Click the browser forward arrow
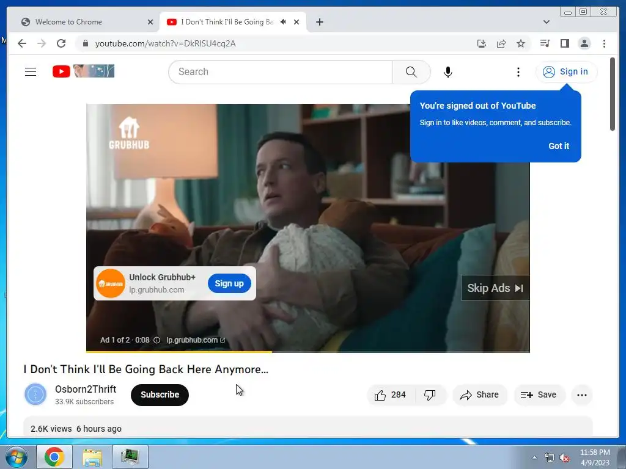The image size is (626, 469). 42,43
